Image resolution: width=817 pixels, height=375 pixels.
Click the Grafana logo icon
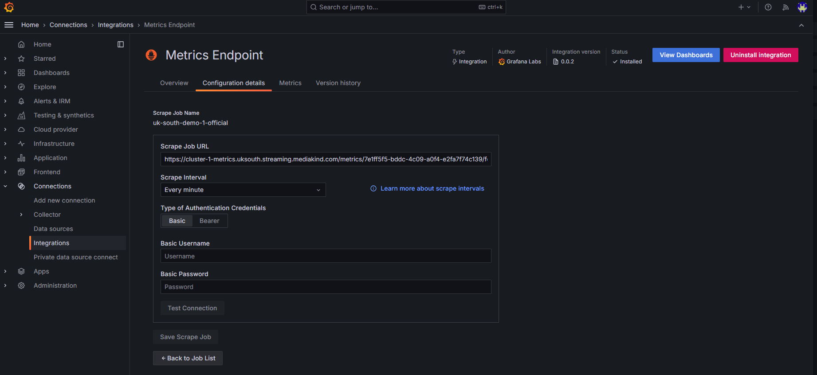(x=9, y=7)
